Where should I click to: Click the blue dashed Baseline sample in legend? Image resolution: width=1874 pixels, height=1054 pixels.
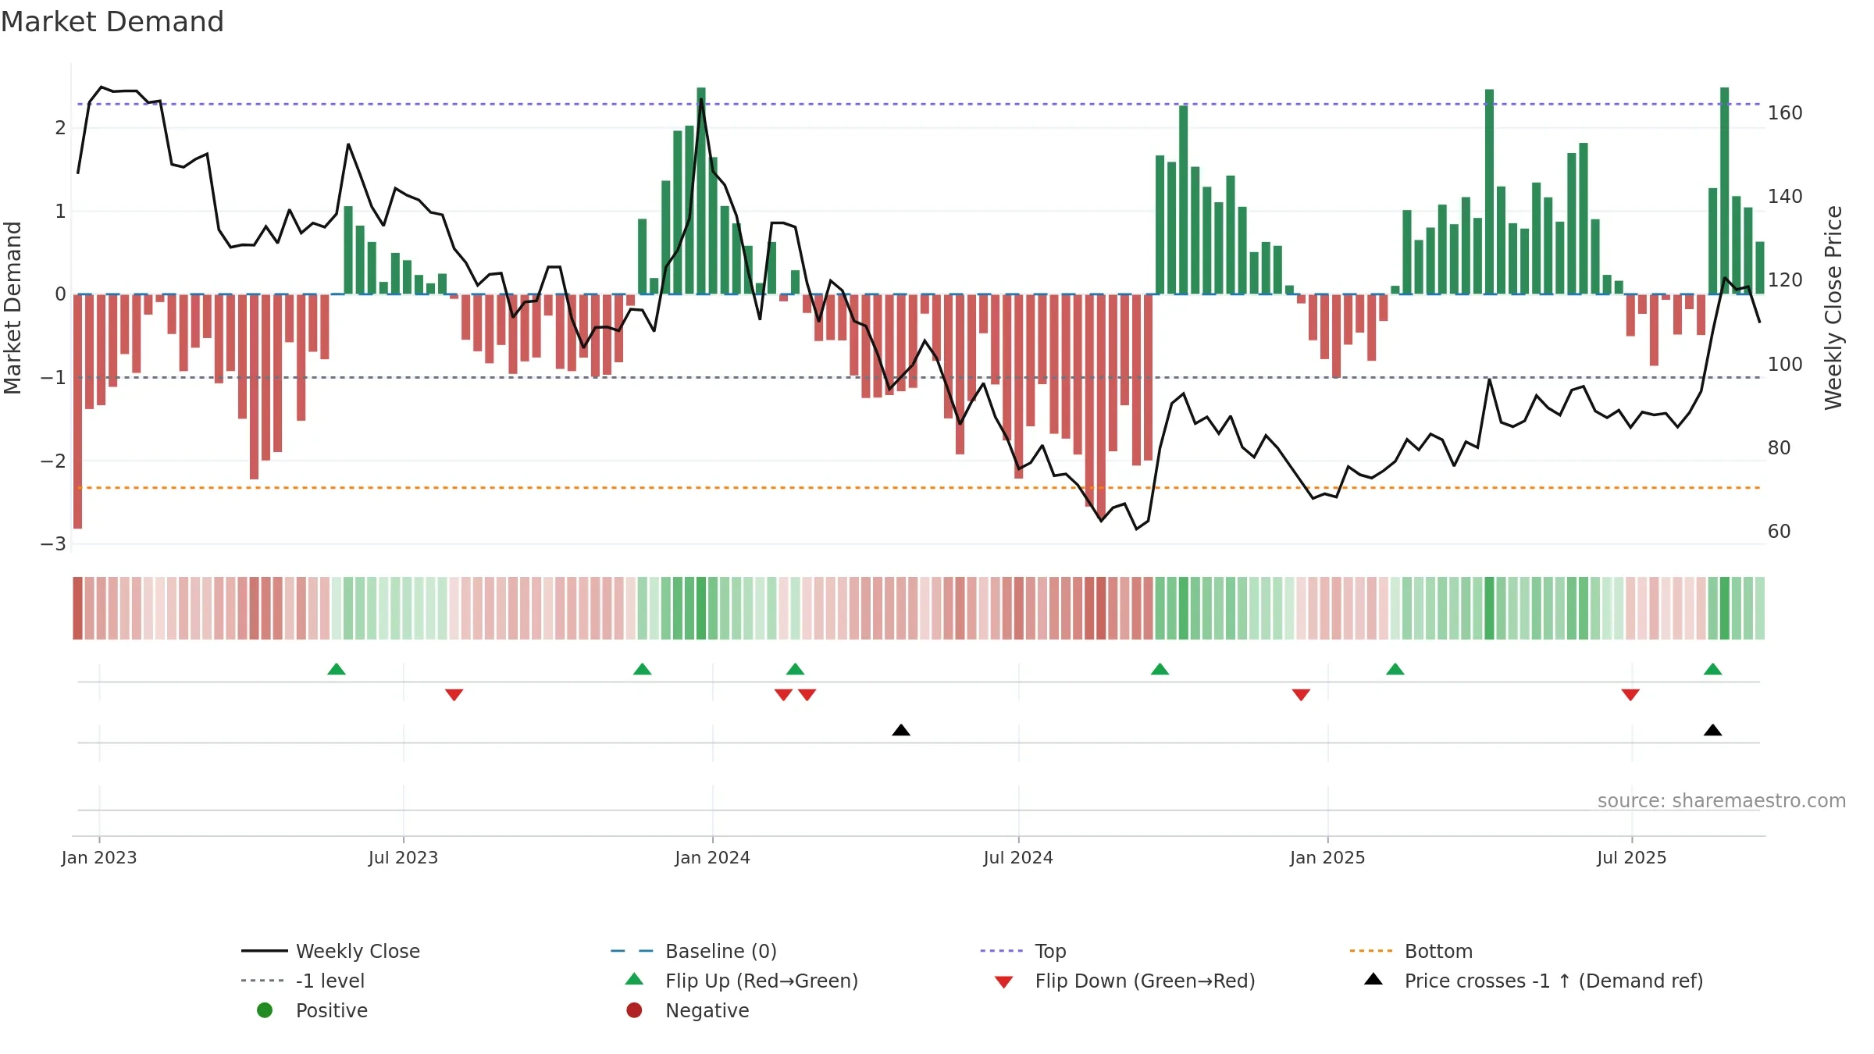(x=632, y=951)
